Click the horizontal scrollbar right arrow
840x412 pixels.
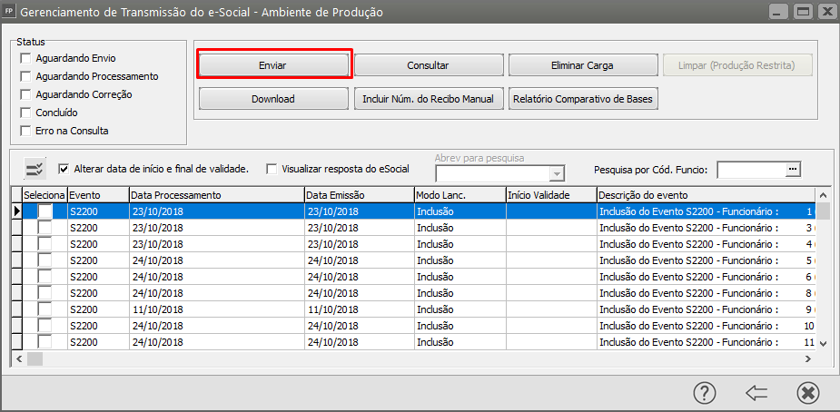[808, 358]
